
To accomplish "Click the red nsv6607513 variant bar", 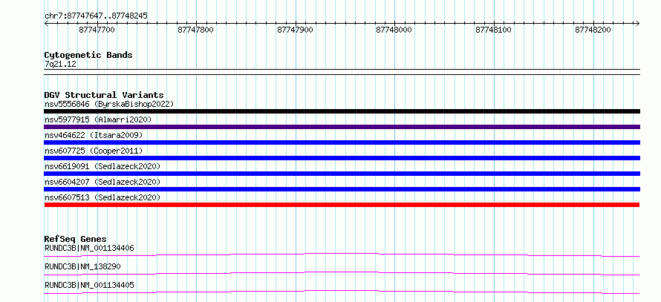I will tap(342, 205).
